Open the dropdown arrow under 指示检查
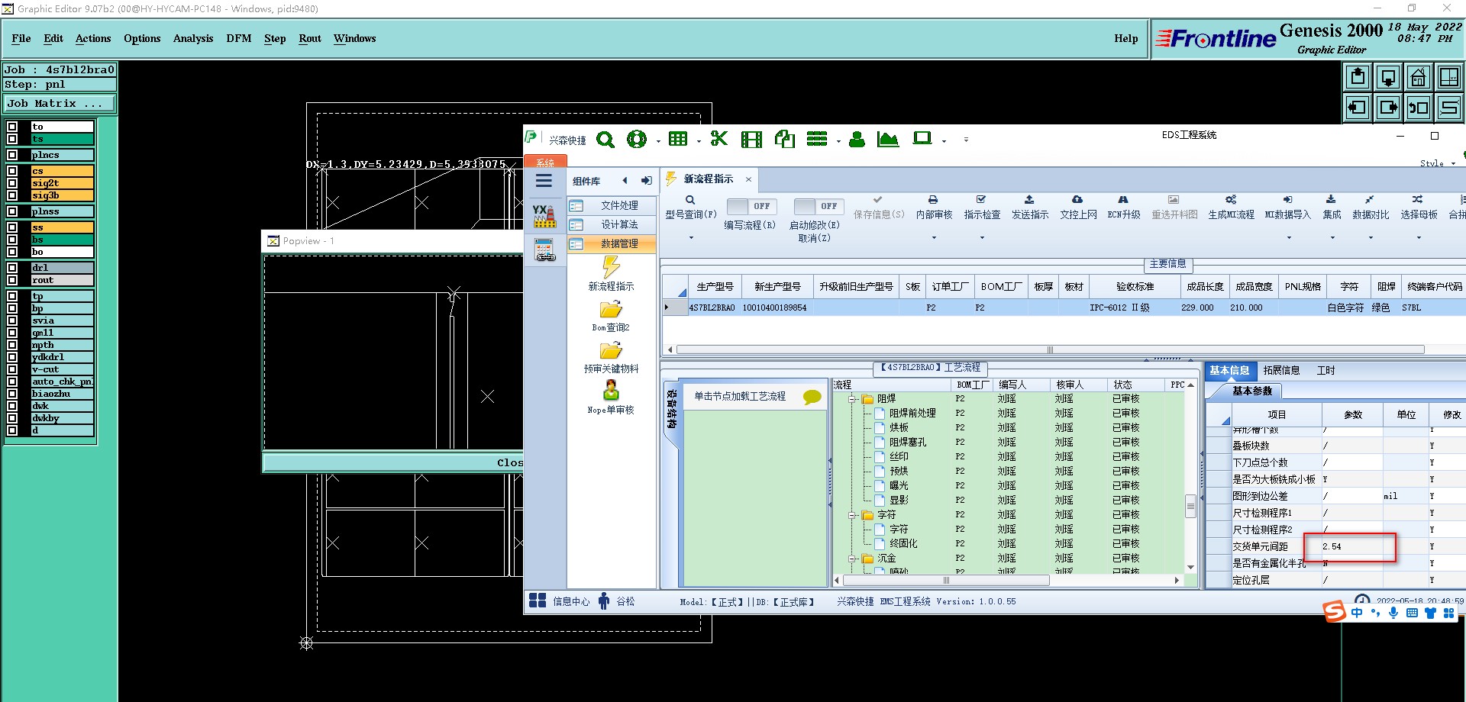This screenshot has height=702, width=1466. coord(982,238)
